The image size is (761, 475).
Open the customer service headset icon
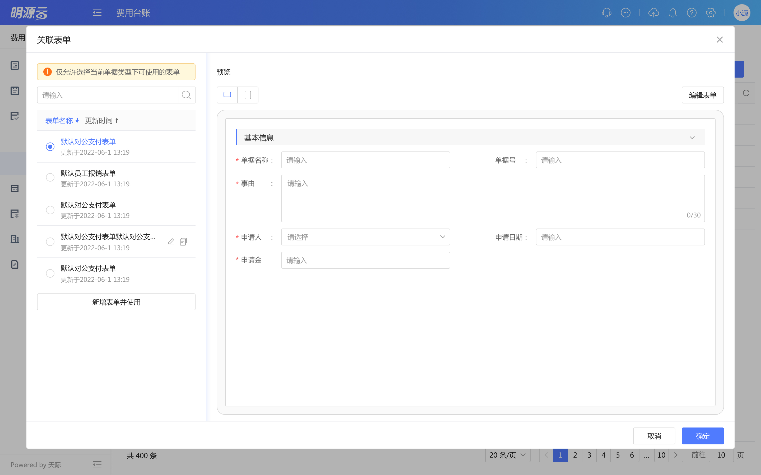point(606,13)
